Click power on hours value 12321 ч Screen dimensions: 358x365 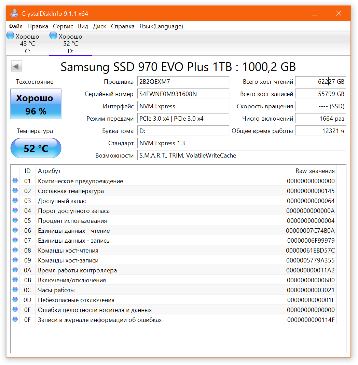coord(321,131)
